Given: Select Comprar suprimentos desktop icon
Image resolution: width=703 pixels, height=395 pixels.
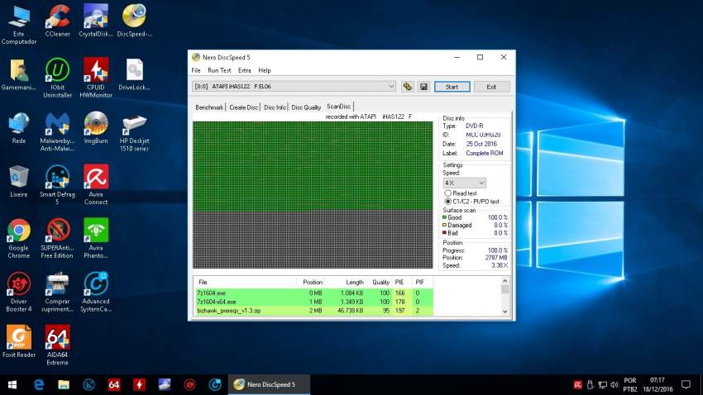Looking at the screenshot, I should pos(57,292).
